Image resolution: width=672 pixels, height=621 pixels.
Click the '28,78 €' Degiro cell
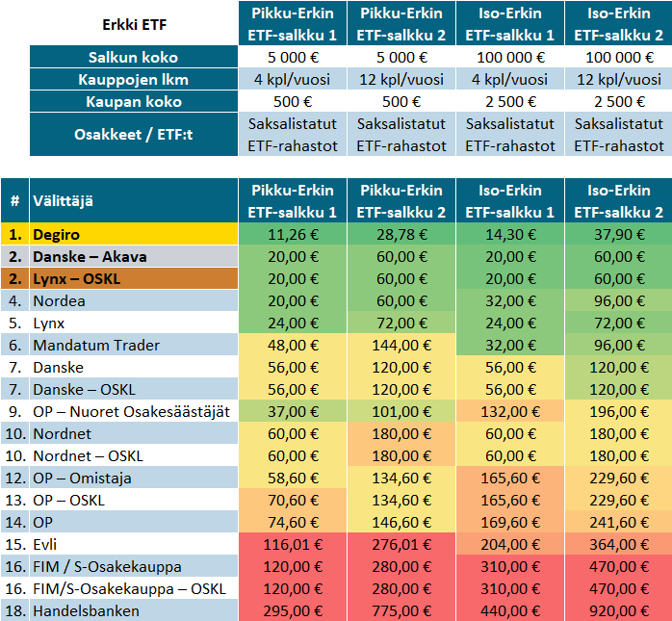[401, 234]
